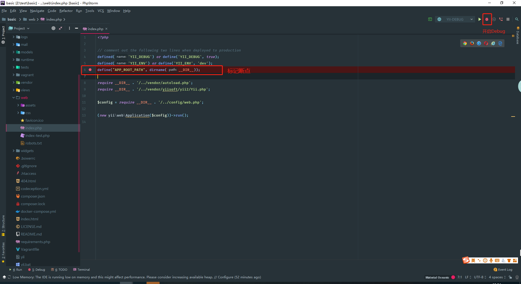Screen dimensions: 521x284
Task: Expand the vendor folder
Action: point(14,82)
